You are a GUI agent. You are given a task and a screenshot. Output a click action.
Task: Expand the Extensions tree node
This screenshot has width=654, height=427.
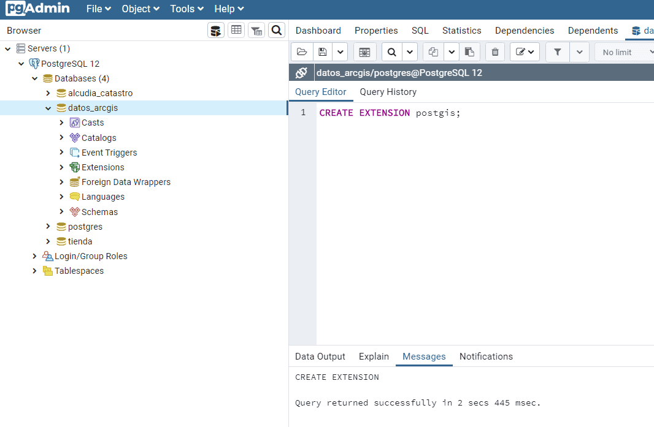(x=61, y=167)
